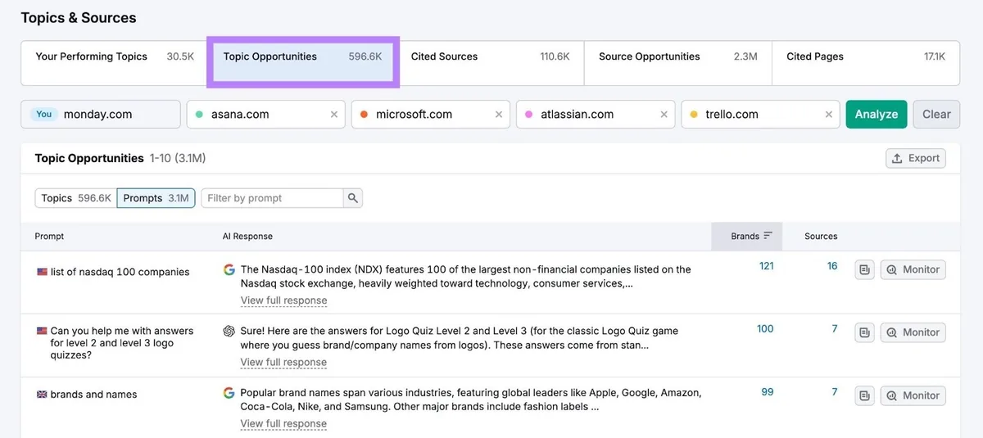Viewport: 983px width, 438px height.
Task: Click the AI Response column header
Action: 247,236
